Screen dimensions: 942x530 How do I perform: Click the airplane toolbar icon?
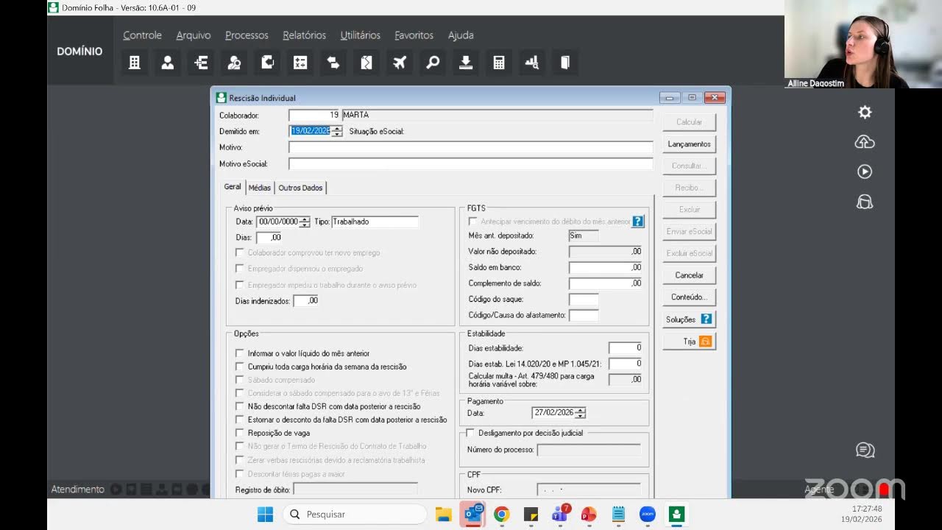coord(400,63)
